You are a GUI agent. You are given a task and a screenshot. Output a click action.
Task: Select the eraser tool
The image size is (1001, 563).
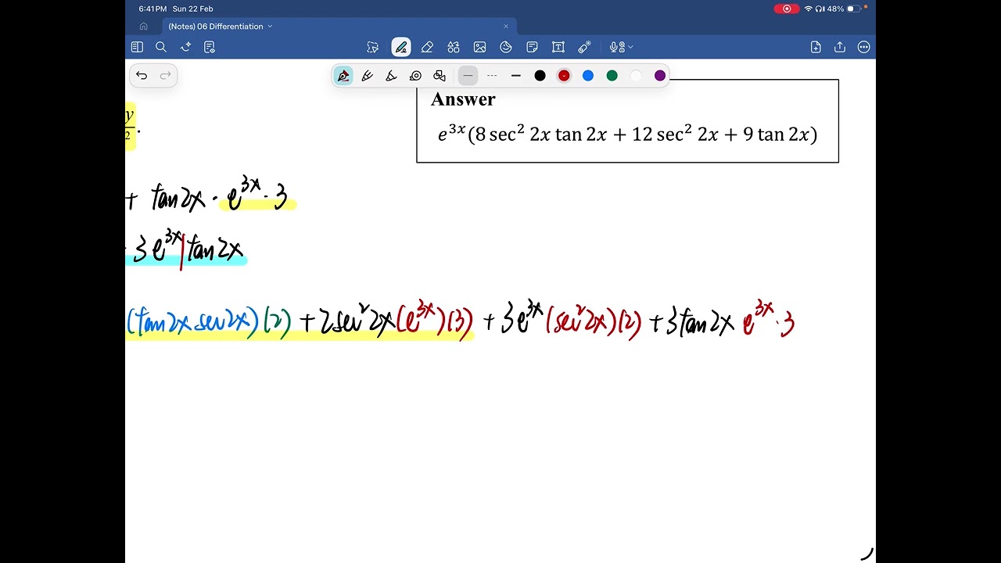tap(427, 47)
